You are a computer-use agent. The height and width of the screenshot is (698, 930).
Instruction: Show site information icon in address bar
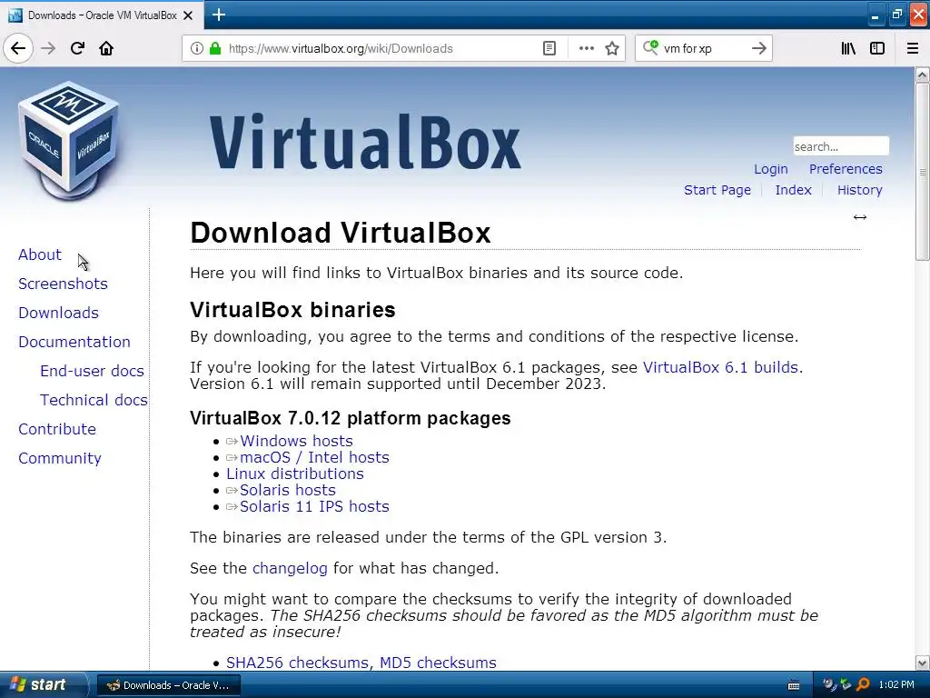coord(197,48)
